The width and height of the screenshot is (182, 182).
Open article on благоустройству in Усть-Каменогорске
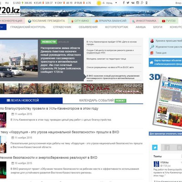pyautogui.click(x=49, y=108)
